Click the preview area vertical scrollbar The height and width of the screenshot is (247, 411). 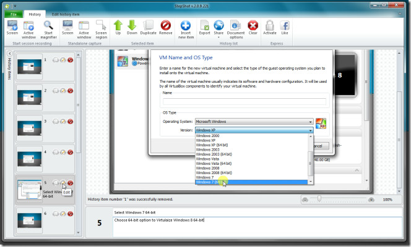[x=399, y=140]
